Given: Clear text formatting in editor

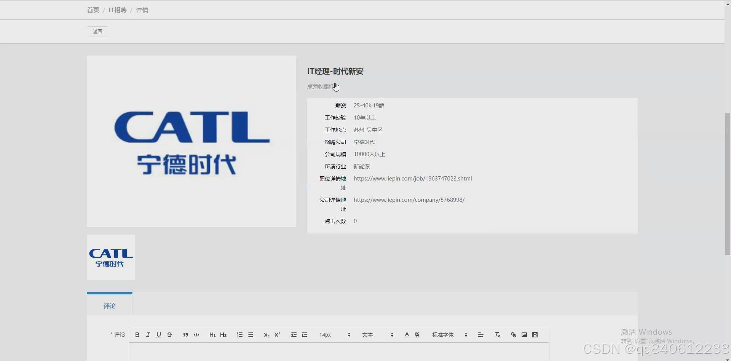Looking at the screenshot, I should point(497,335).
